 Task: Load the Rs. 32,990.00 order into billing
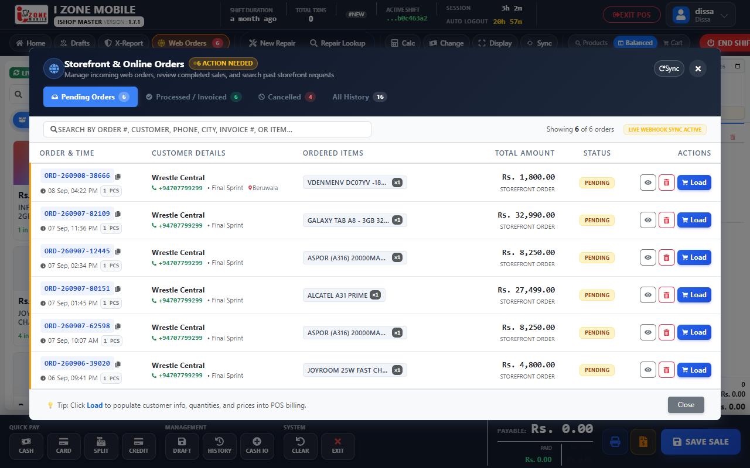click(694, 220)
